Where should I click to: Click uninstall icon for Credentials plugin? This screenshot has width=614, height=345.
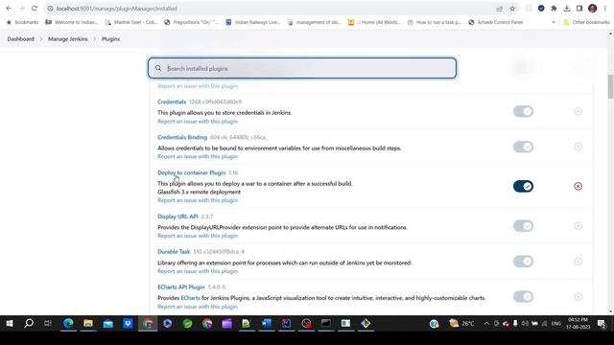[x=578, y=111]
